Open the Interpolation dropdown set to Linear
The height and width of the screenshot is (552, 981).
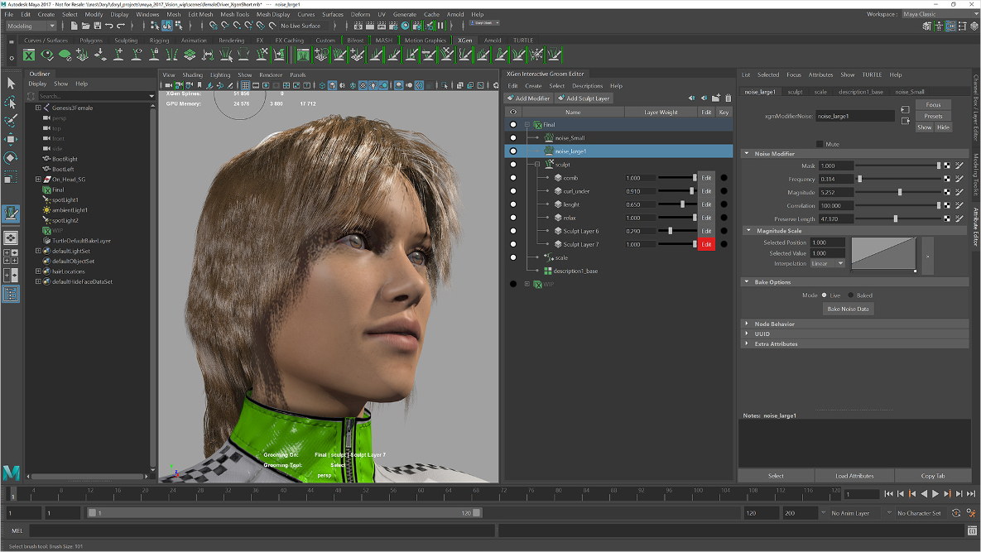click(x=825, y=262)
